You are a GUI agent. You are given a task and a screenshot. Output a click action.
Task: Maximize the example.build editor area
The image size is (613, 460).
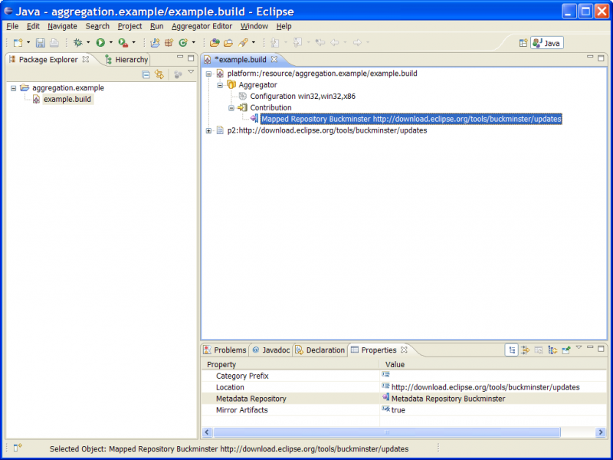pos(601,58)
